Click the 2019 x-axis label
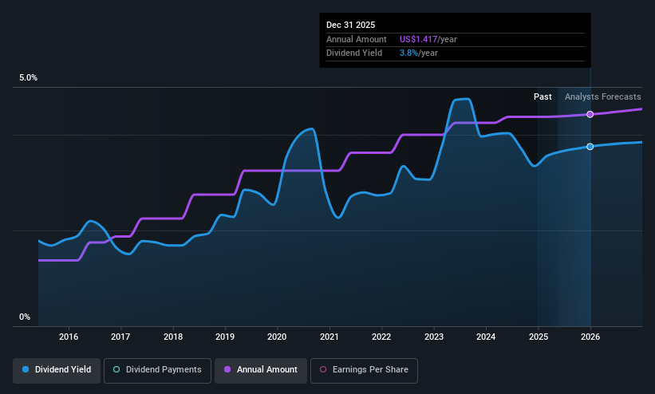The image size is (655, 394). (225, 337)
